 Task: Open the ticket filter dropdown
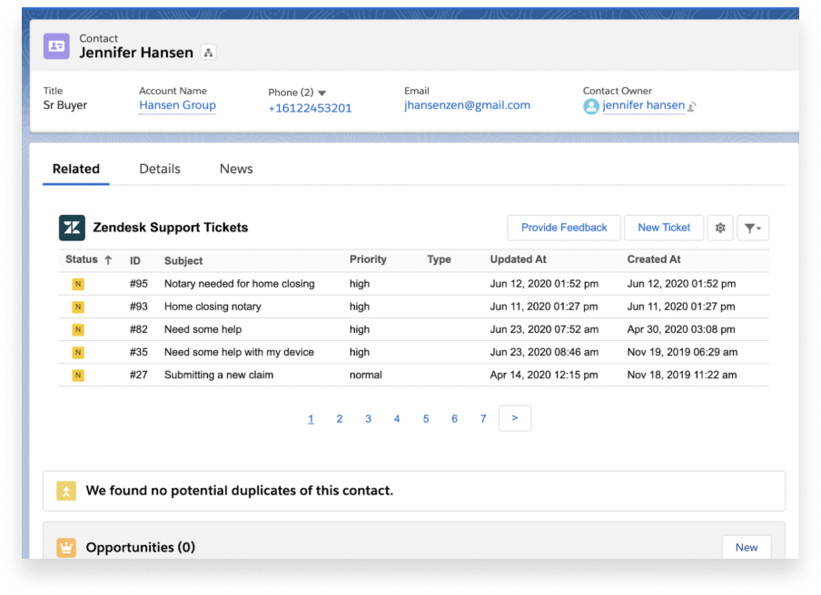tap(752, 228)
